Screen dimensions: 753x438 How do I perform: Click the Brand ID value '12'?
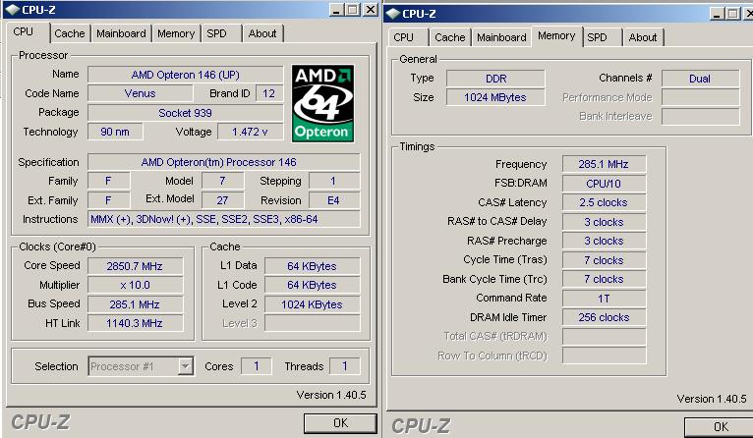[x=269, y=93]
